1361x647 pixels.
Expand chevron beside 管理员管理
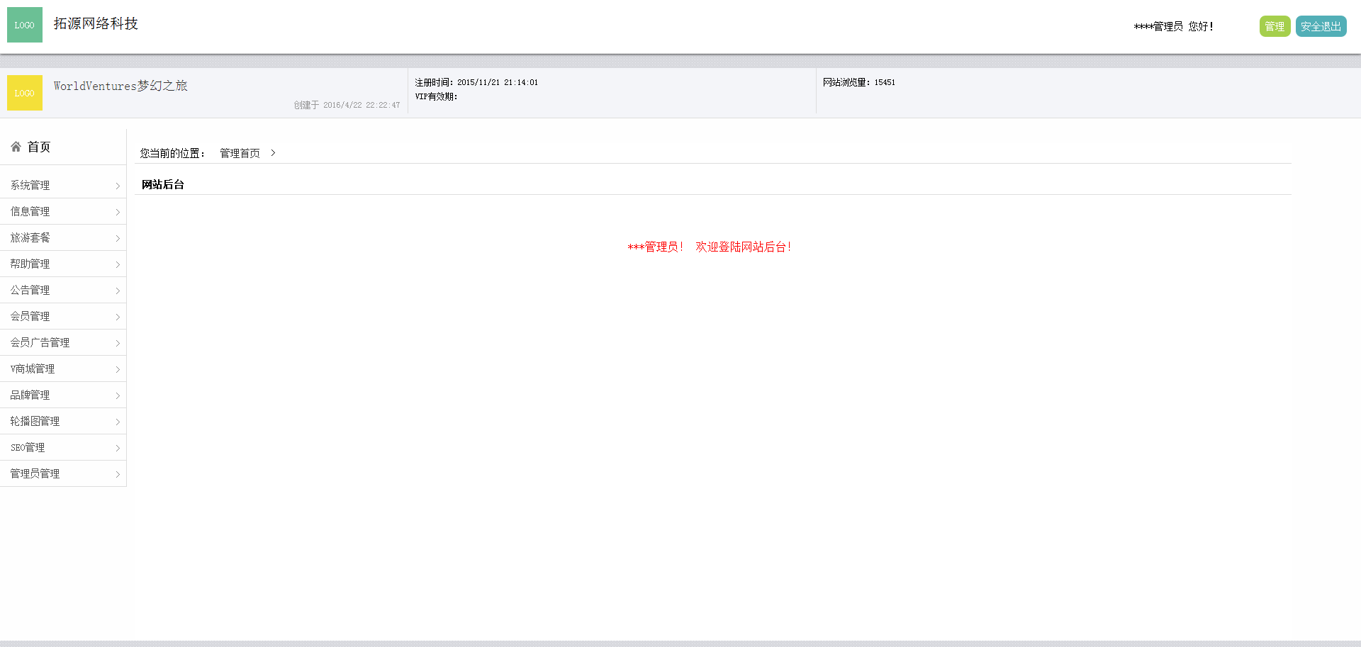(118, 474)
